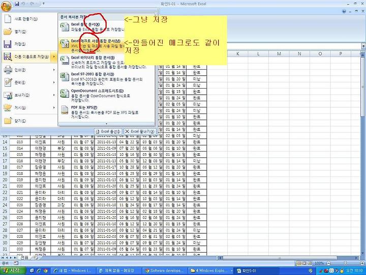The image size is (366, 275).
Task: Select column K header
Action: click(x=237, y=54)
